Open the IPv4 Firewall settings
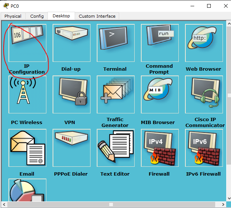This screenshot has width=231, height=208. [160, 148]
